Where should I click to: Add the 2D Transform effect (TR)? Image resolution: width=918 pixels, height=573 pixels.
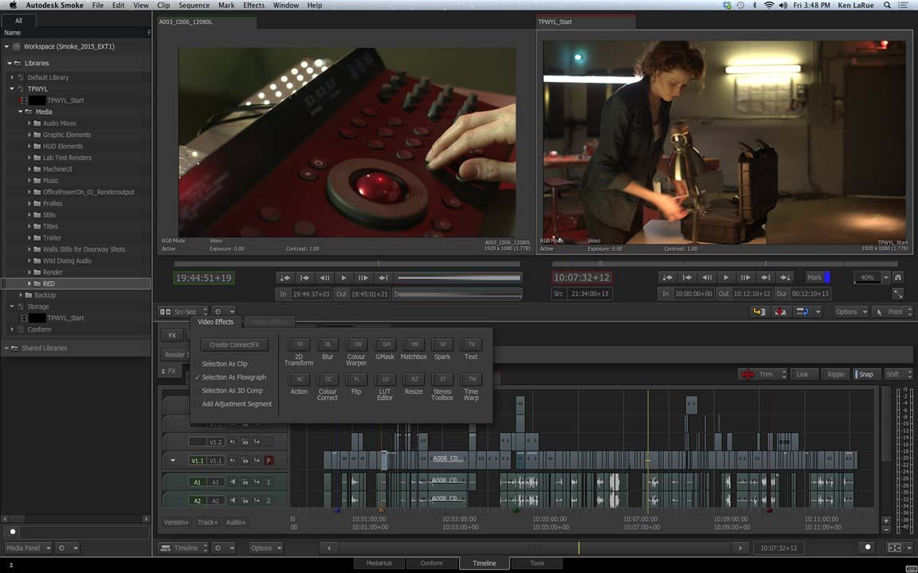[x=299, y=345]
